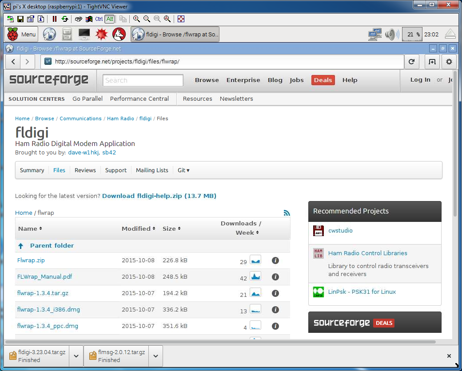Show TightVNC connection info icon

41,19
